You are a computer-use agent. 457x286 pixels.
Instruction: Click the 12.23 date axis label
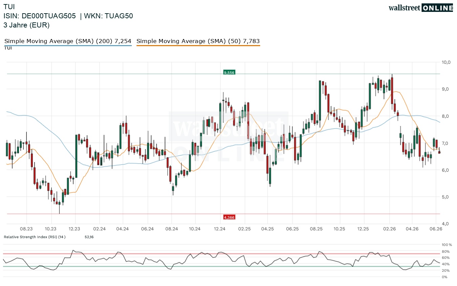(x=74, y=229)
